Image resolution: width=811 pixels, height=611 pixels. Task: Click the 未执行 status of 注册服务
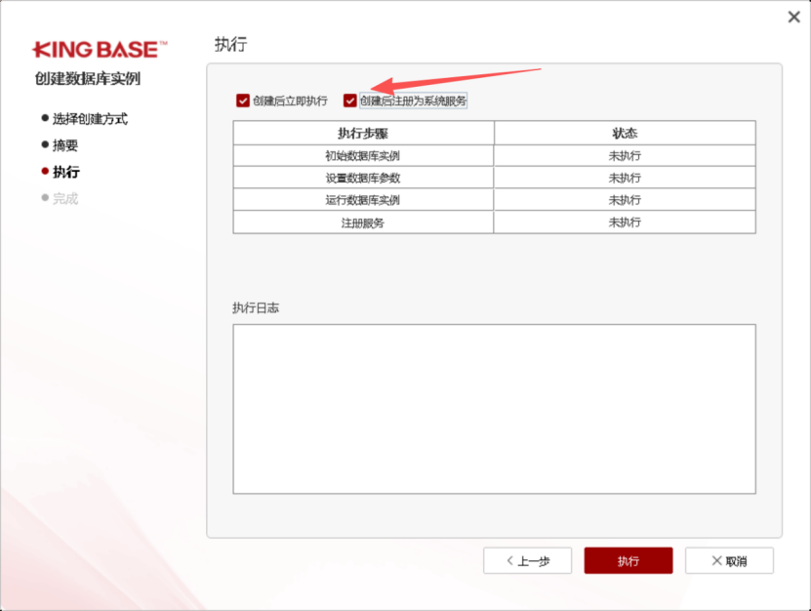pos(625,223)
